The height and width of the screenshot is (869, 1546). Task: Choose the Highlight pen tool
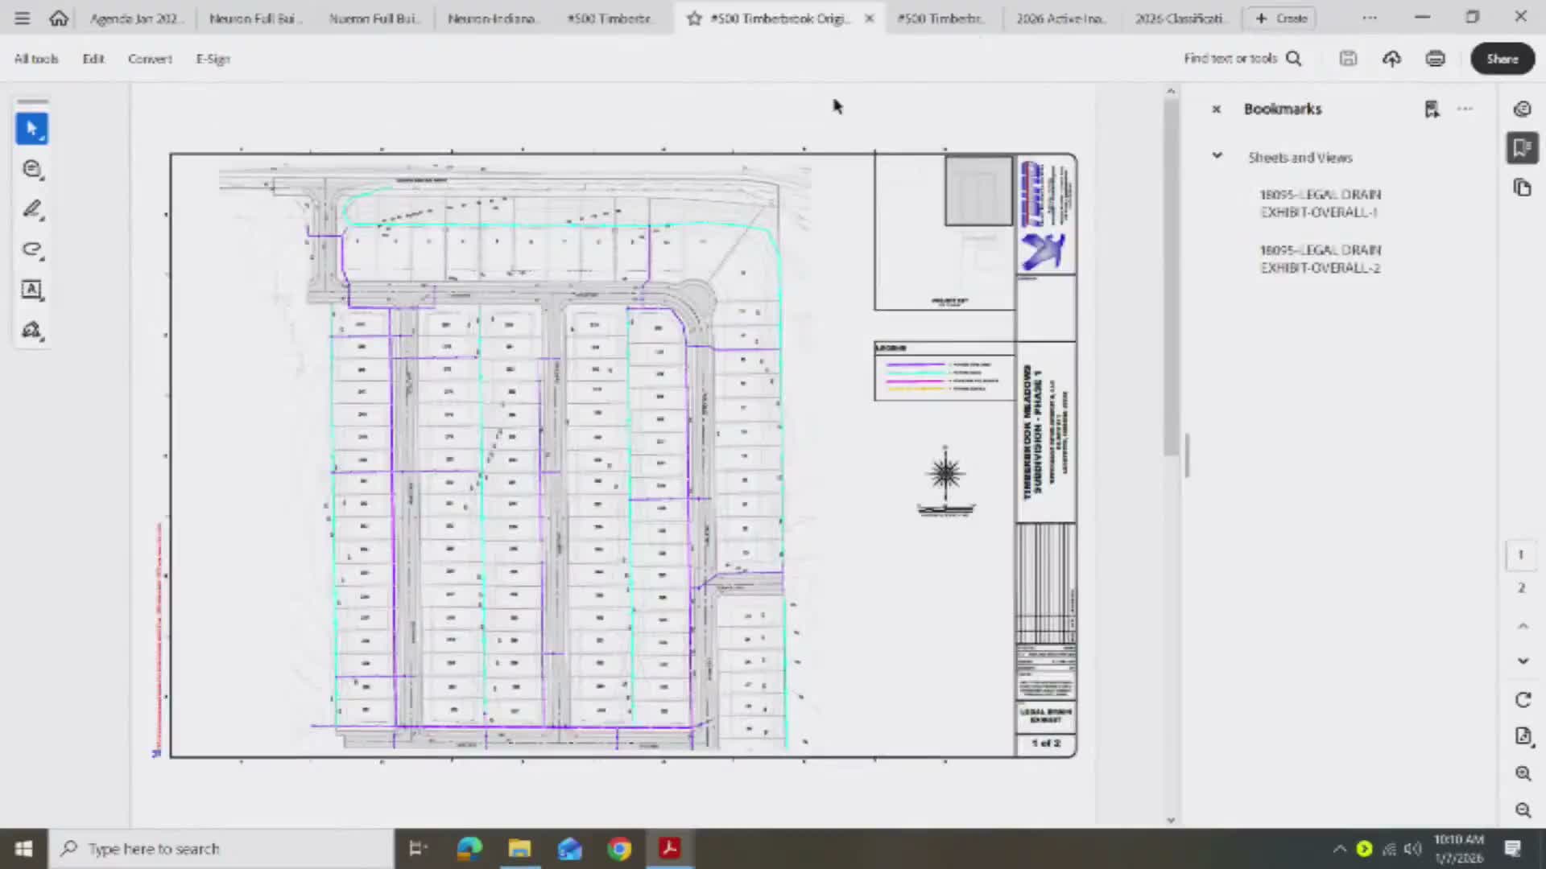pos(31,209)
